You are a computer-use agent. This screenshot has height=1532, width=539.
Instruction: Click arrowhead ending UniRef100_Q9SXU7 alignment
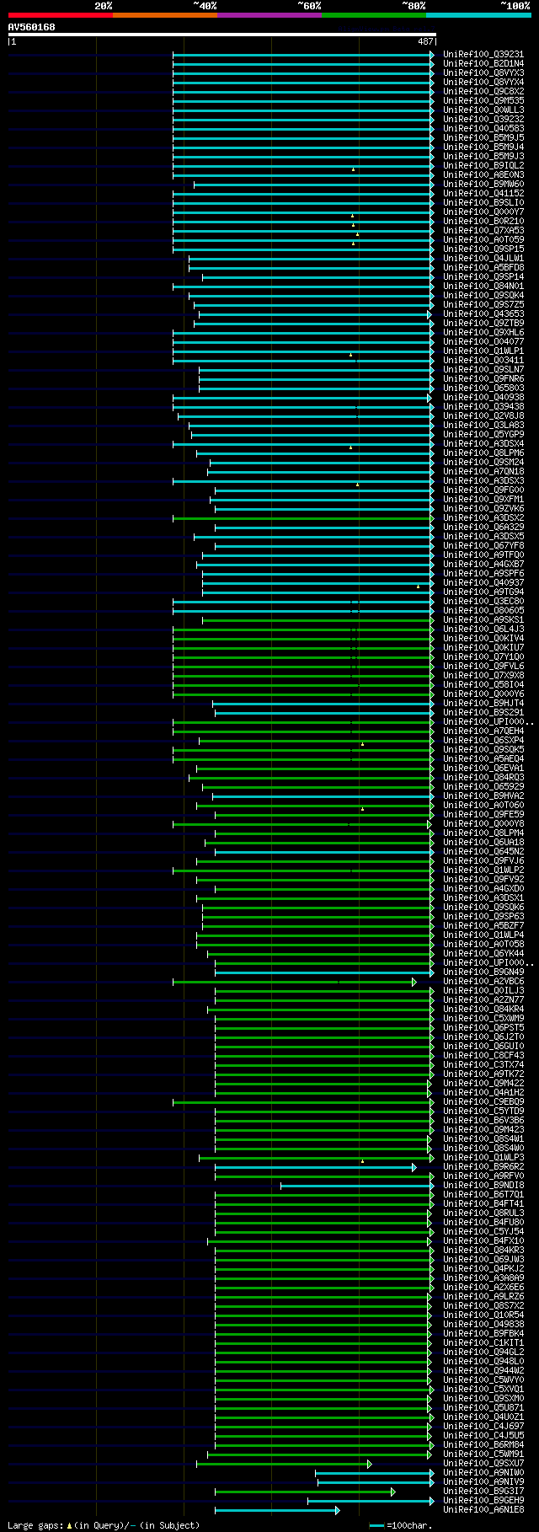[369, 1464]
